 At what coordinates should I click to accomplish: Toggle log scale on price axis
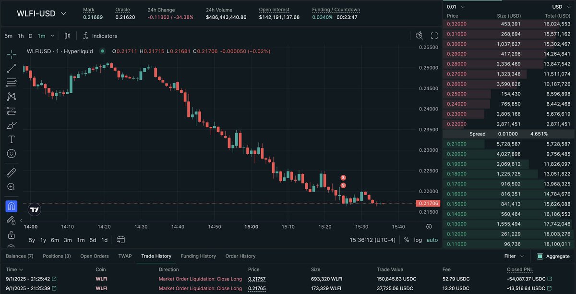tap(418, 240)
